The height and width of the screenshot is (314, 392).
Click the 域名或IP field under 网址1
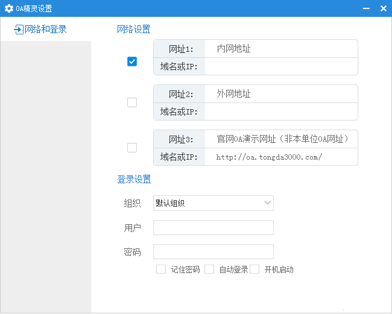click(280, 66)
